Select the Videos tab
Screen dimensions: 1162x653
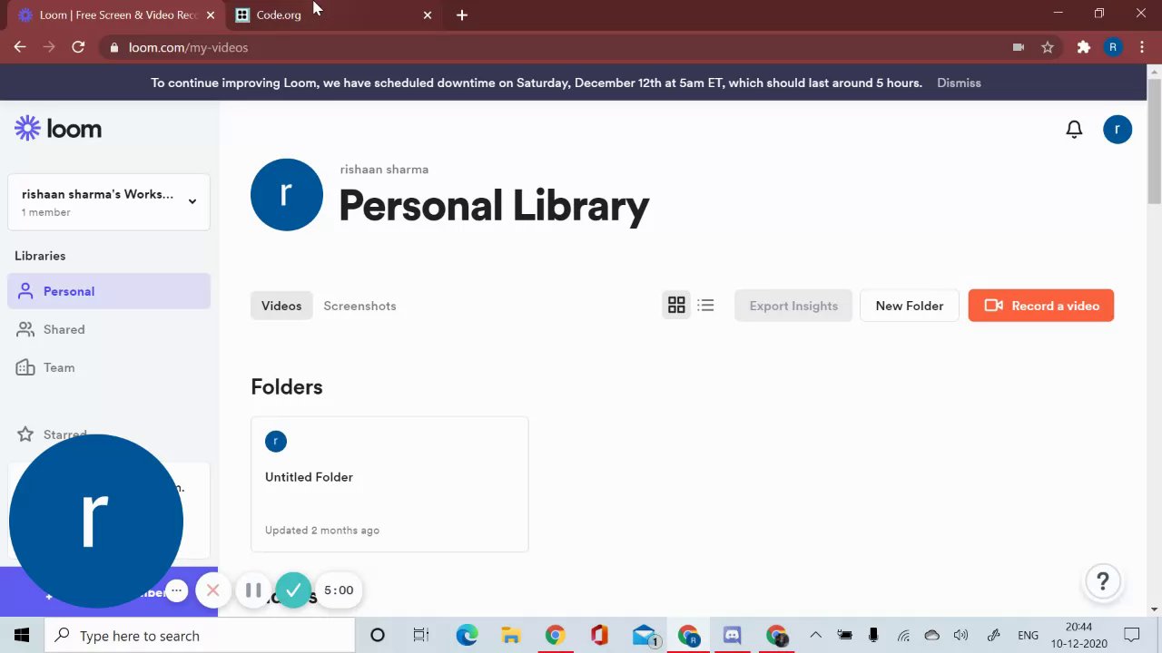click(281, 306)
